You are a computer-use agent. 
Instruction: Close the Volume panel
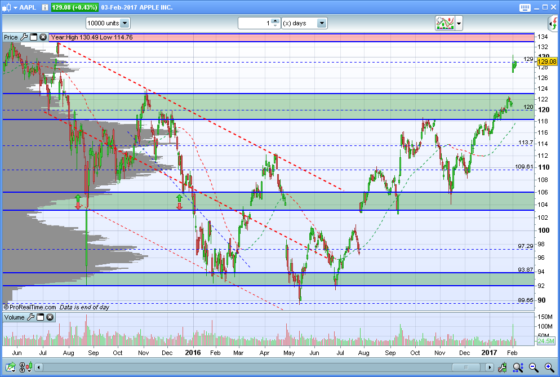point(50,317)
